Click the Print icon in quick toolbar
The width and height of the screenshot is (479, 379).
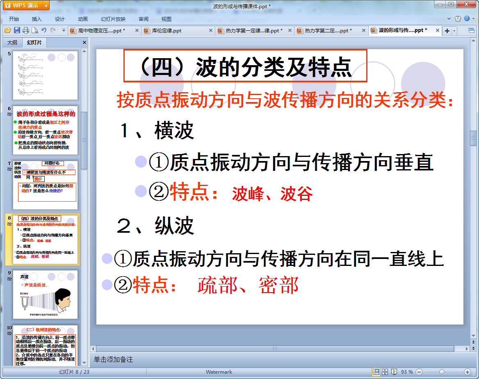click(26, 30)
